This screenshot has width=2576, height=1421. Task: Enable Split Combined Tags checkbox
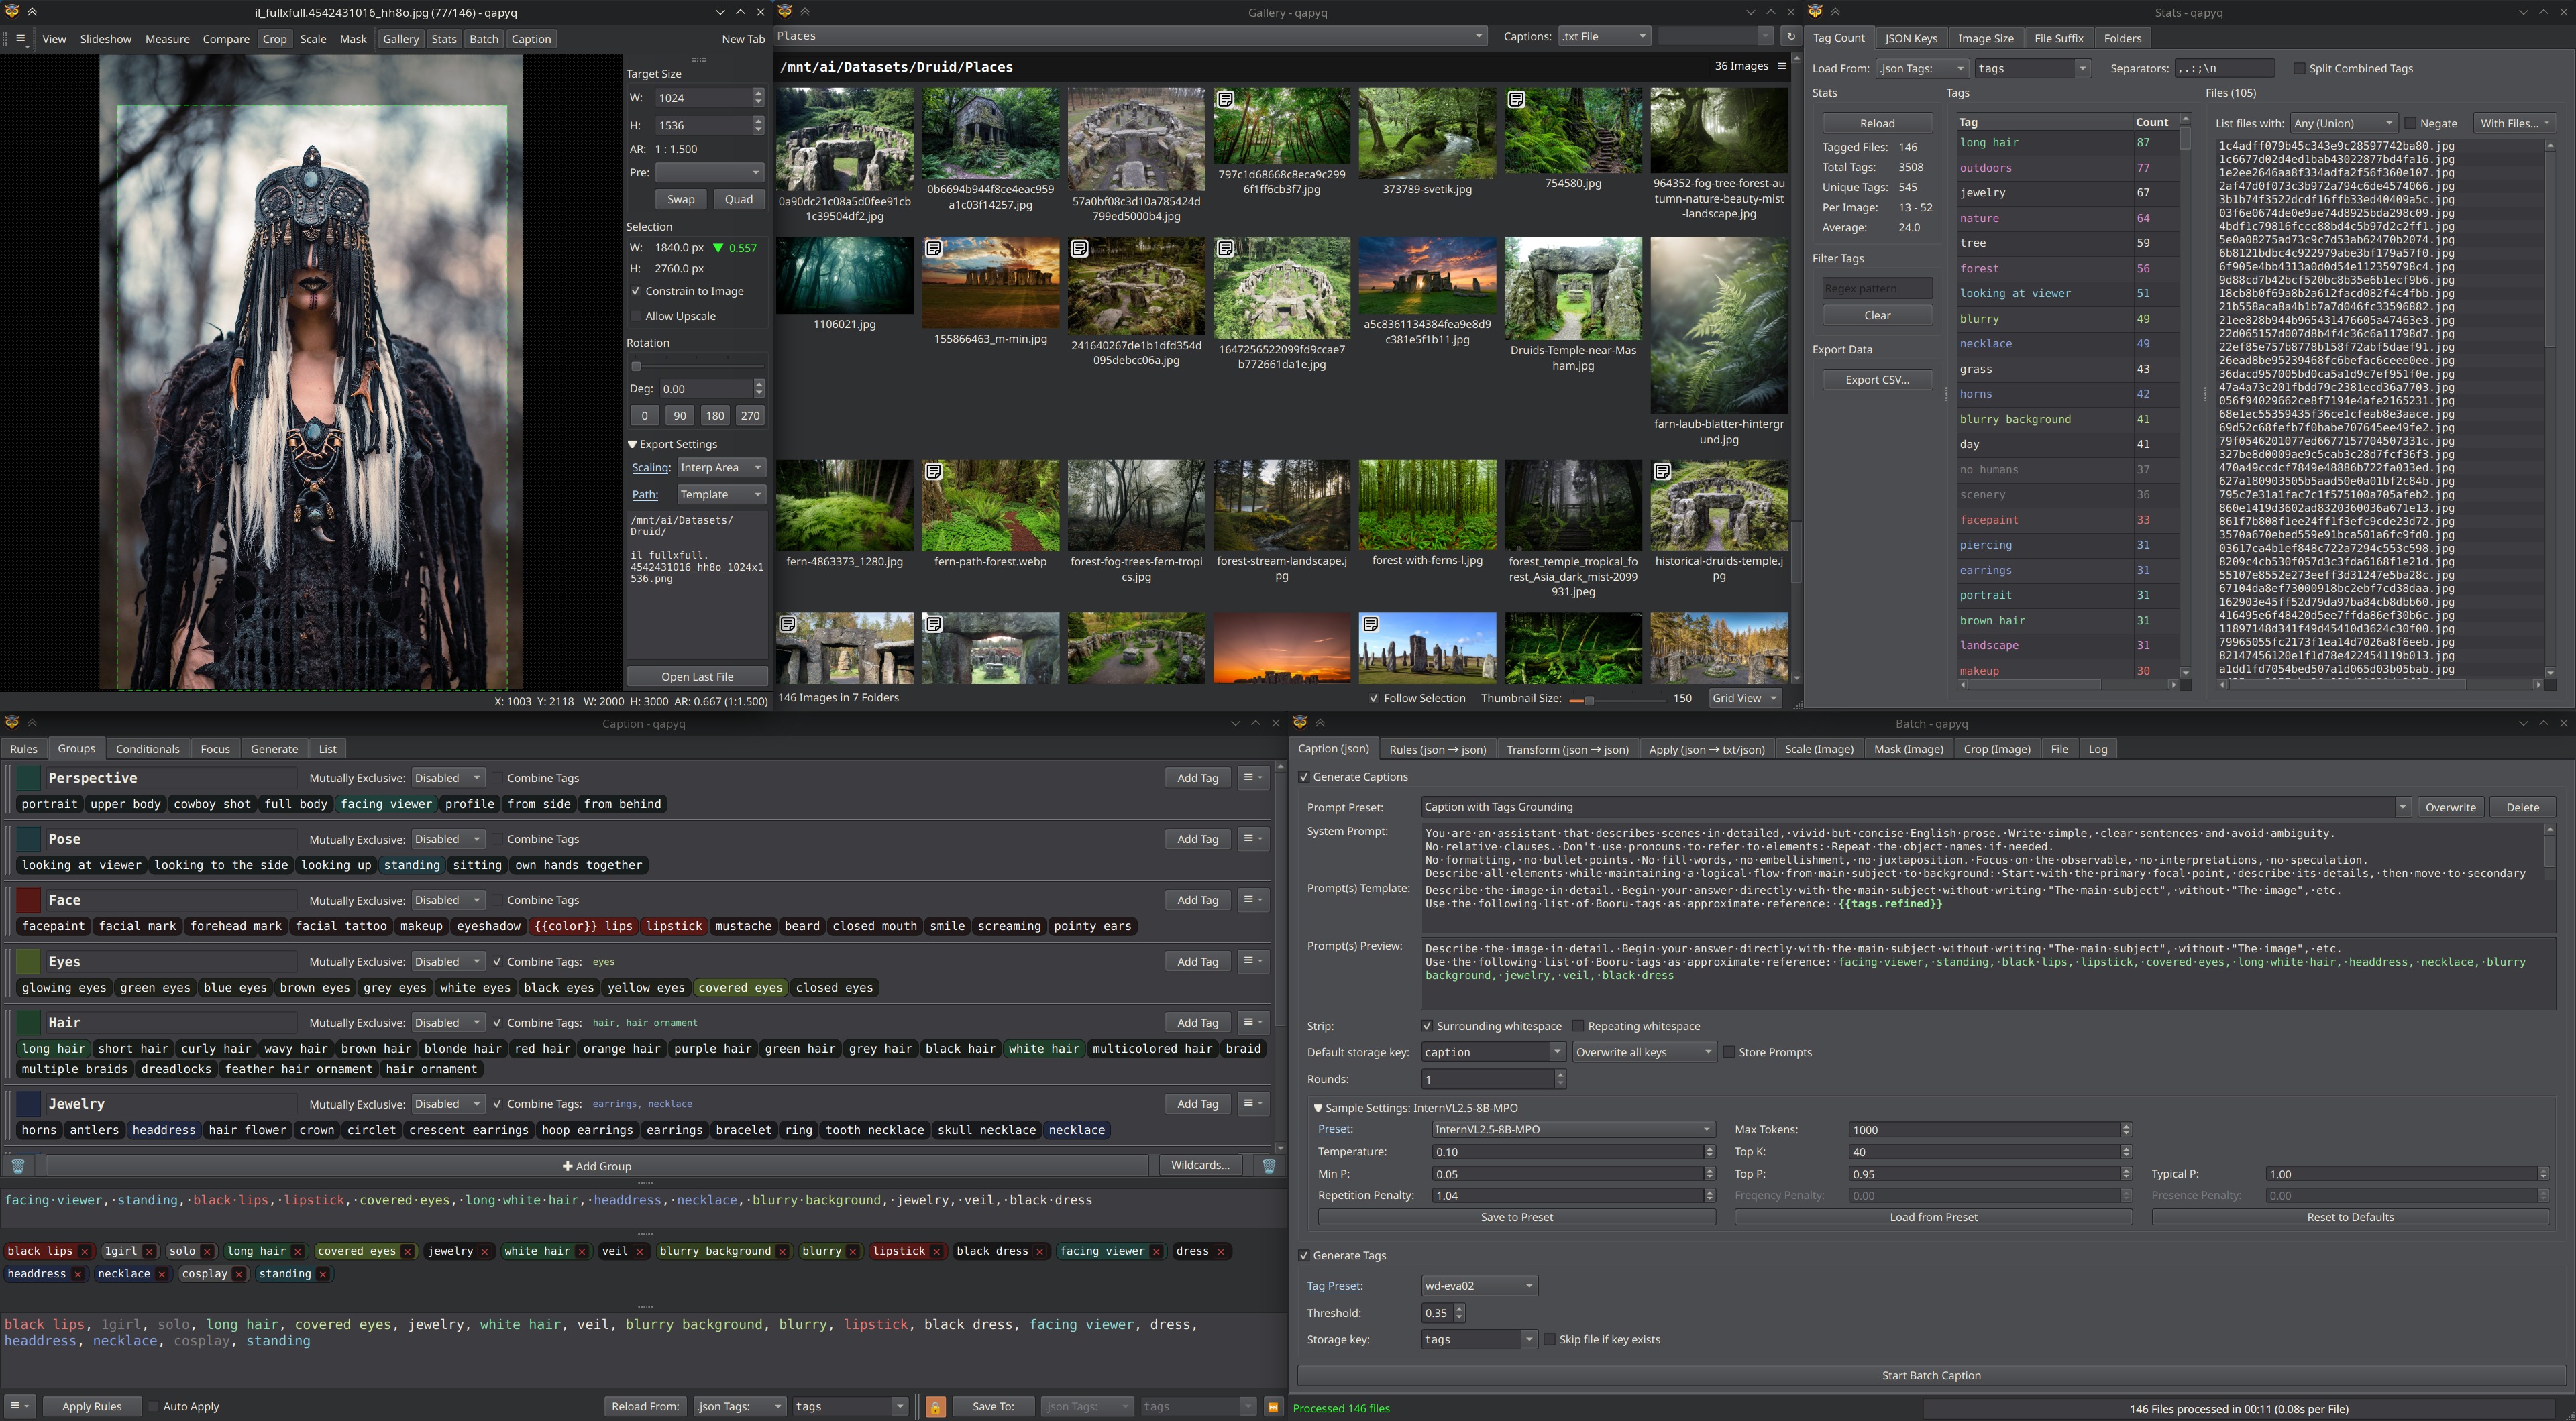pos(2299,69)
